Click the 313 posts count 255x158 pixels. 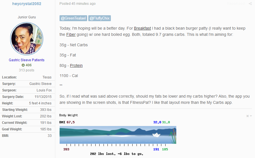pyautogui.click(x=27, y=70)
